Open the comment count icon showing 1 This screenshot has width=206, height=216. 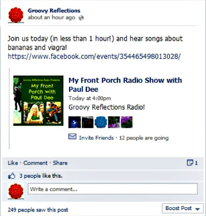192,163
